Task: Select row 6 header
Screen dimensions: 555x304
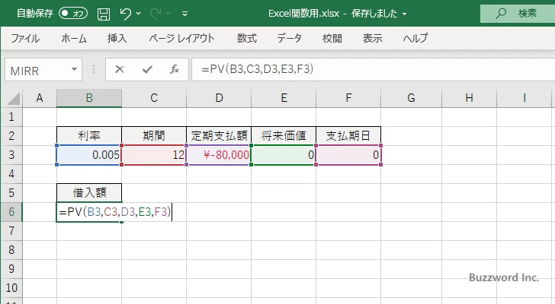Action: tap(11, 212)
